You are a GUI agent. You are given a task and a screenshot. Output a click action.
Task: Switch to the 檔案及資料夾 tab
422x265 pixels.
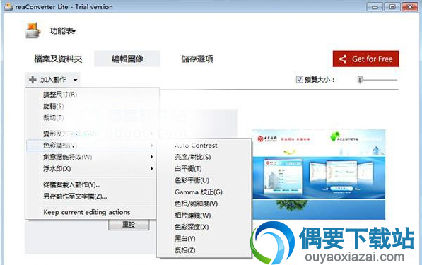[x=58, y=59]
